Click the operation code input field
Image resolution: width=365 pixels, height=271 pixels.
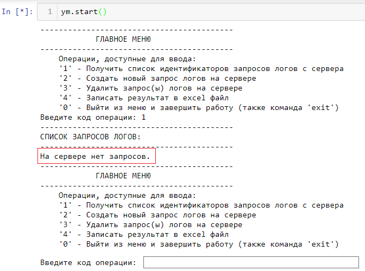251,262
